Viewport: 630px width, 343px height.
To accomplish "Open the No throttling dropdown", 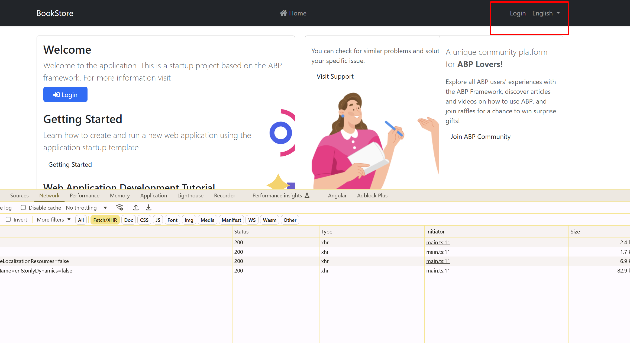I will click(x=86, y=208).
